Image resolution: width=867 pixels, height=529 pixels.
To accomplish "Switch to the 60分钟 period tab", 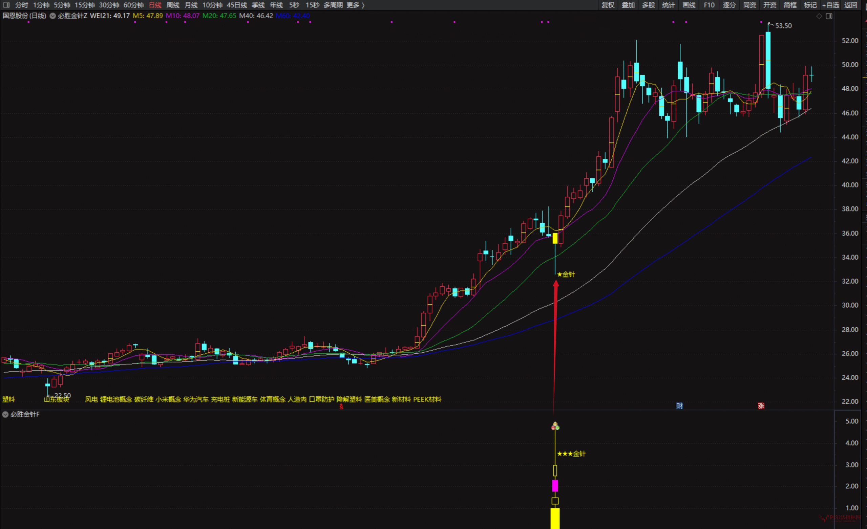I will click(133, 5).
